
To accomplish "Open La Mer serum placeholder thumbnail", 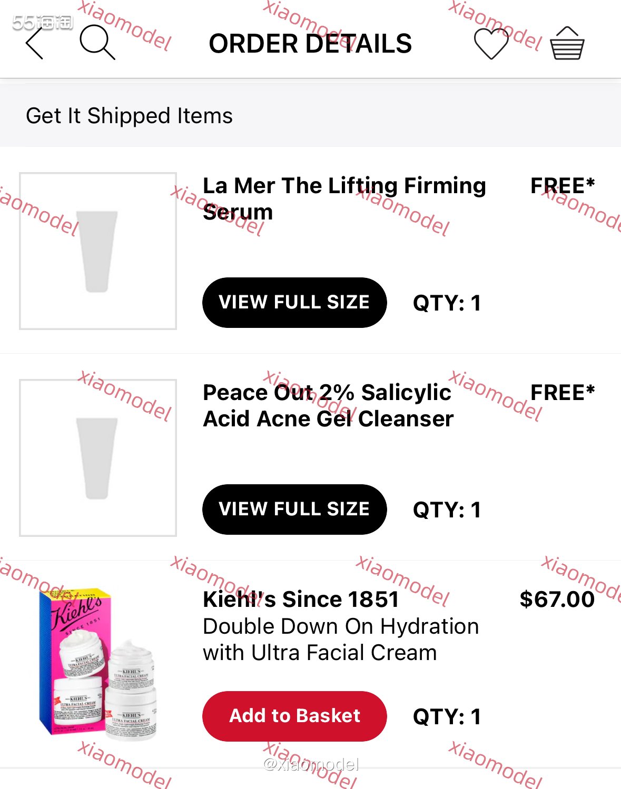I will pyautogui.click(x=98, y=251).
